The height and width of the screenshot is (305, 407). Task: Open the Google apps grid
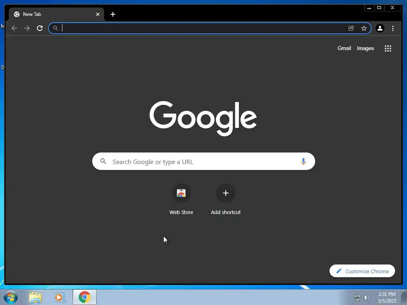tap(388, 48)
